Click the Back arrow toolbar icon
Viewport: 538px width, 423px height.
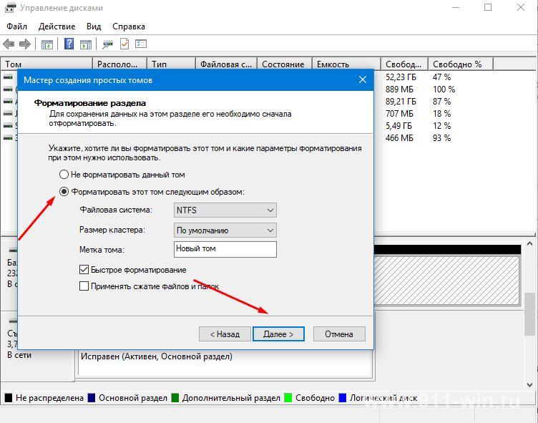(x=9, y=44)
